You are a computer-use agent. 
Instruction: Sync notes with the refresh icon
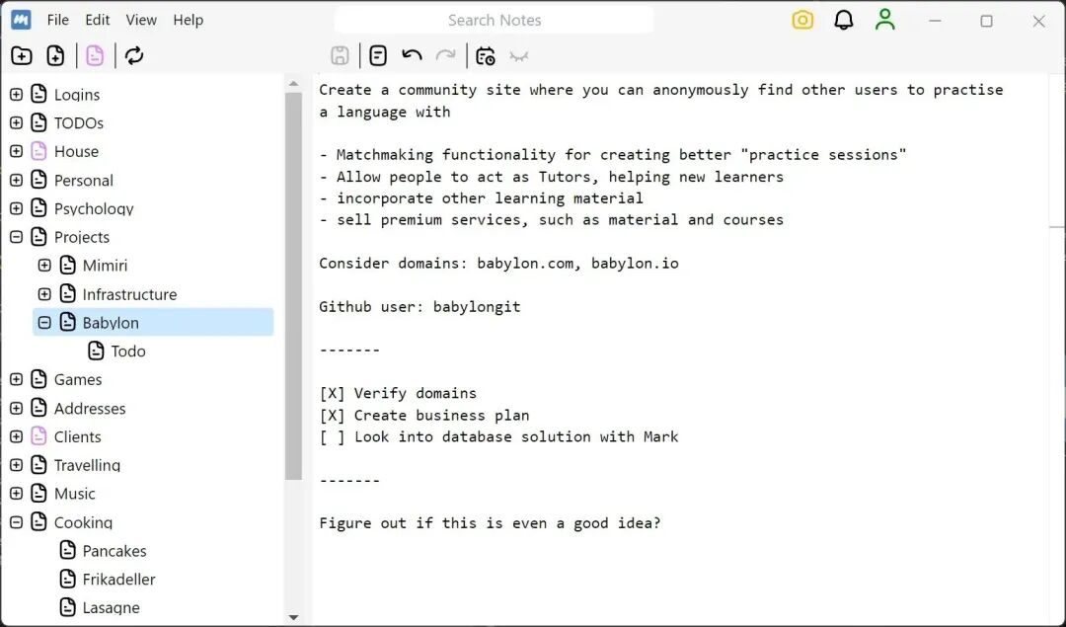(x=135, y=55)
